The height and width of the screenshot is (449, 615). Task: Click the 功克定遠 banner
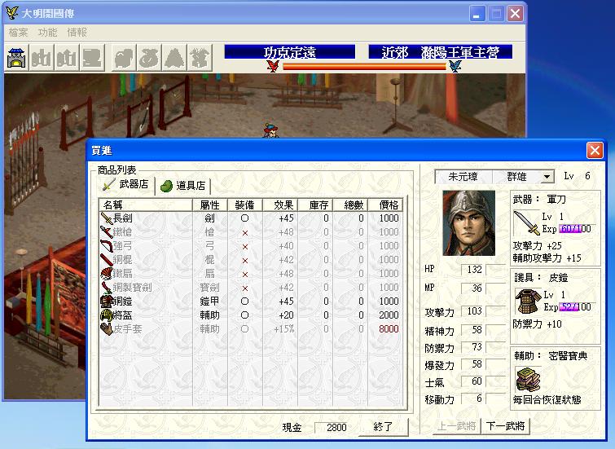(x=290, y=52)
